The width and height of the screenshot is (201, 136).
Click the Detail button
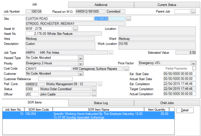point(185,110)
